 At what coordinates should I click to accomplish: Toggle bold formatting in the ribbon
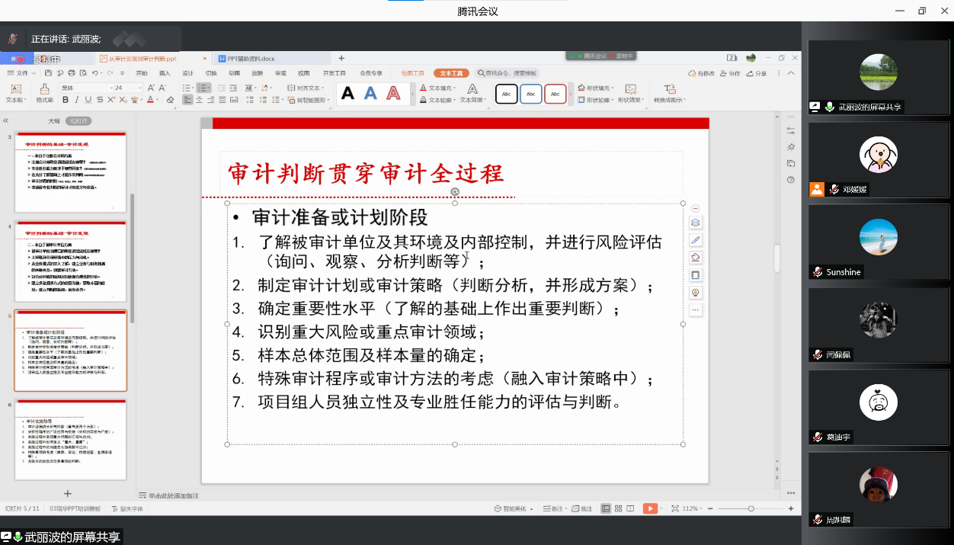(x=66, y=100)
